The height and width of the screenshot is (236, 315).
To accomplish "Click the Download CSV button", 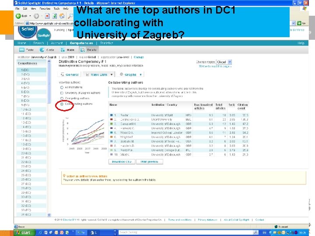I will coord(122,162).
